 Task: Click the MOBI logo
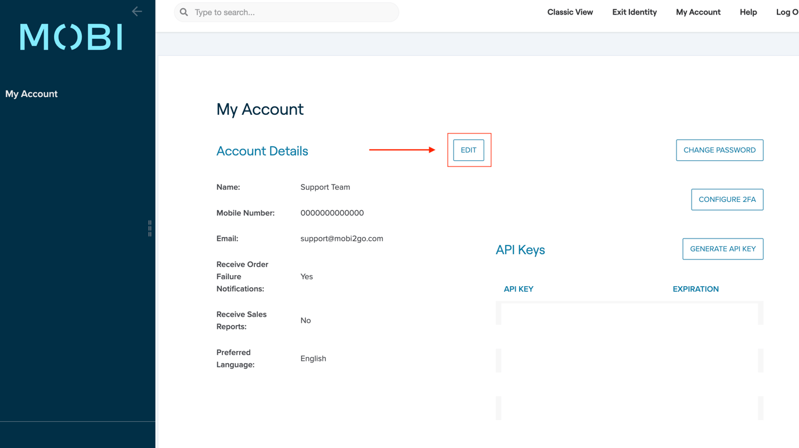coord(70,36)
